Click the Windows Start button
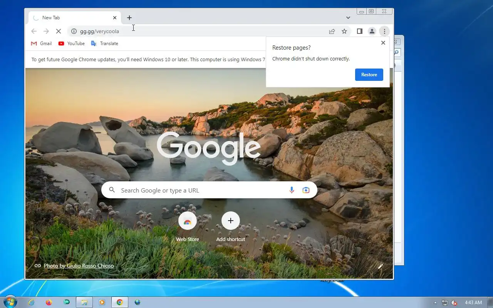Screen dimensions: 493x308 click(x=10, y=302)
